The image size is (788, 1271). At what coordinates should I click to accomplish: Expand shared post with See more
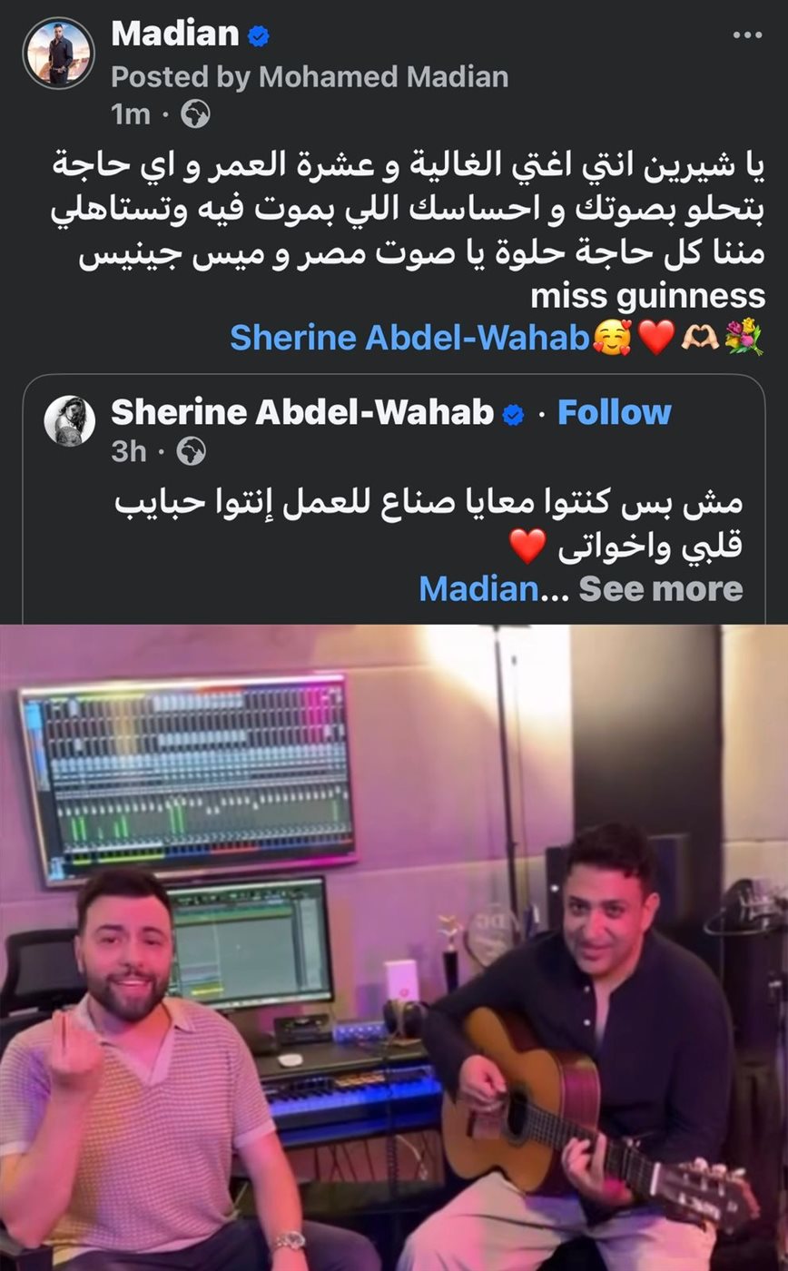[x=661, y=588]
